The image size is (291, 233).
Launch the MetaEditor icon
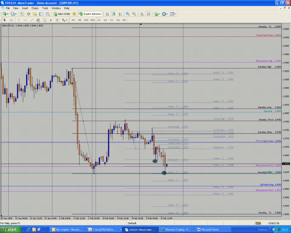click(74, 14)
